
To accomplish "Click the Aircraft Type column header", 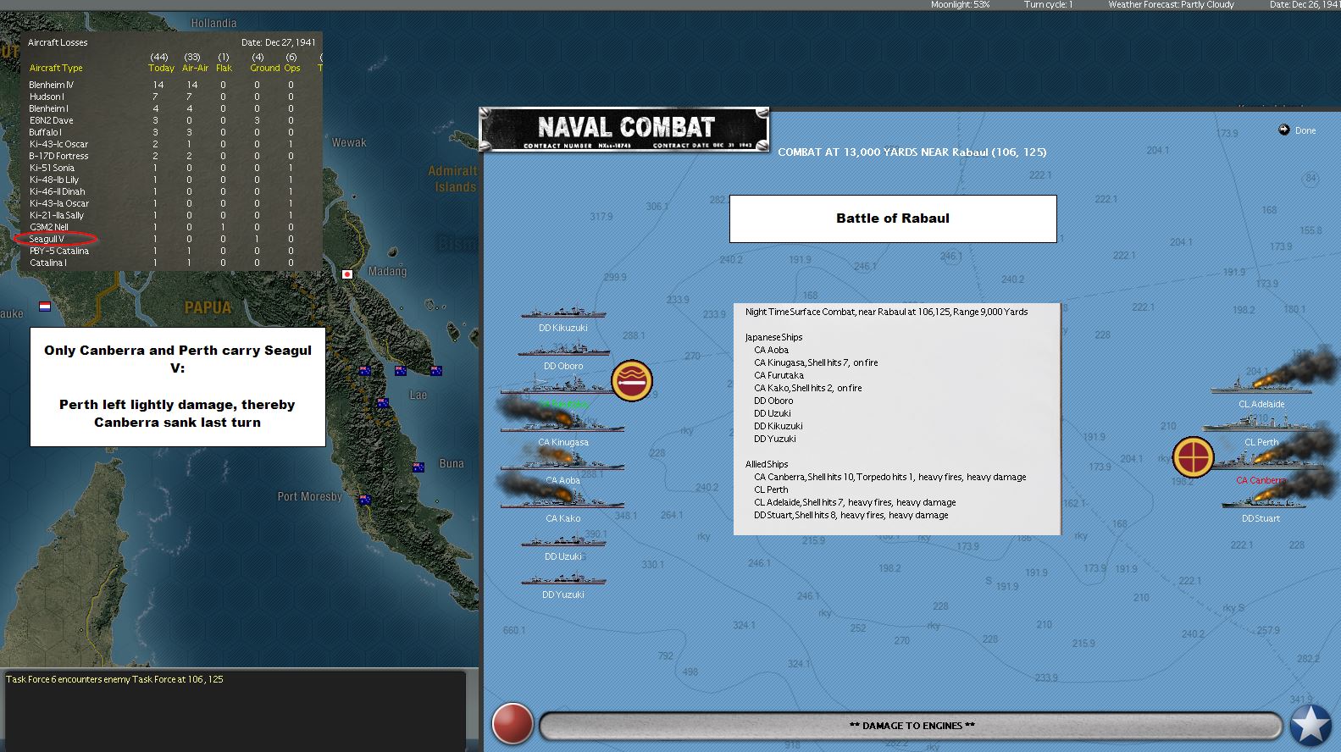I will click(x=56, y=68).
